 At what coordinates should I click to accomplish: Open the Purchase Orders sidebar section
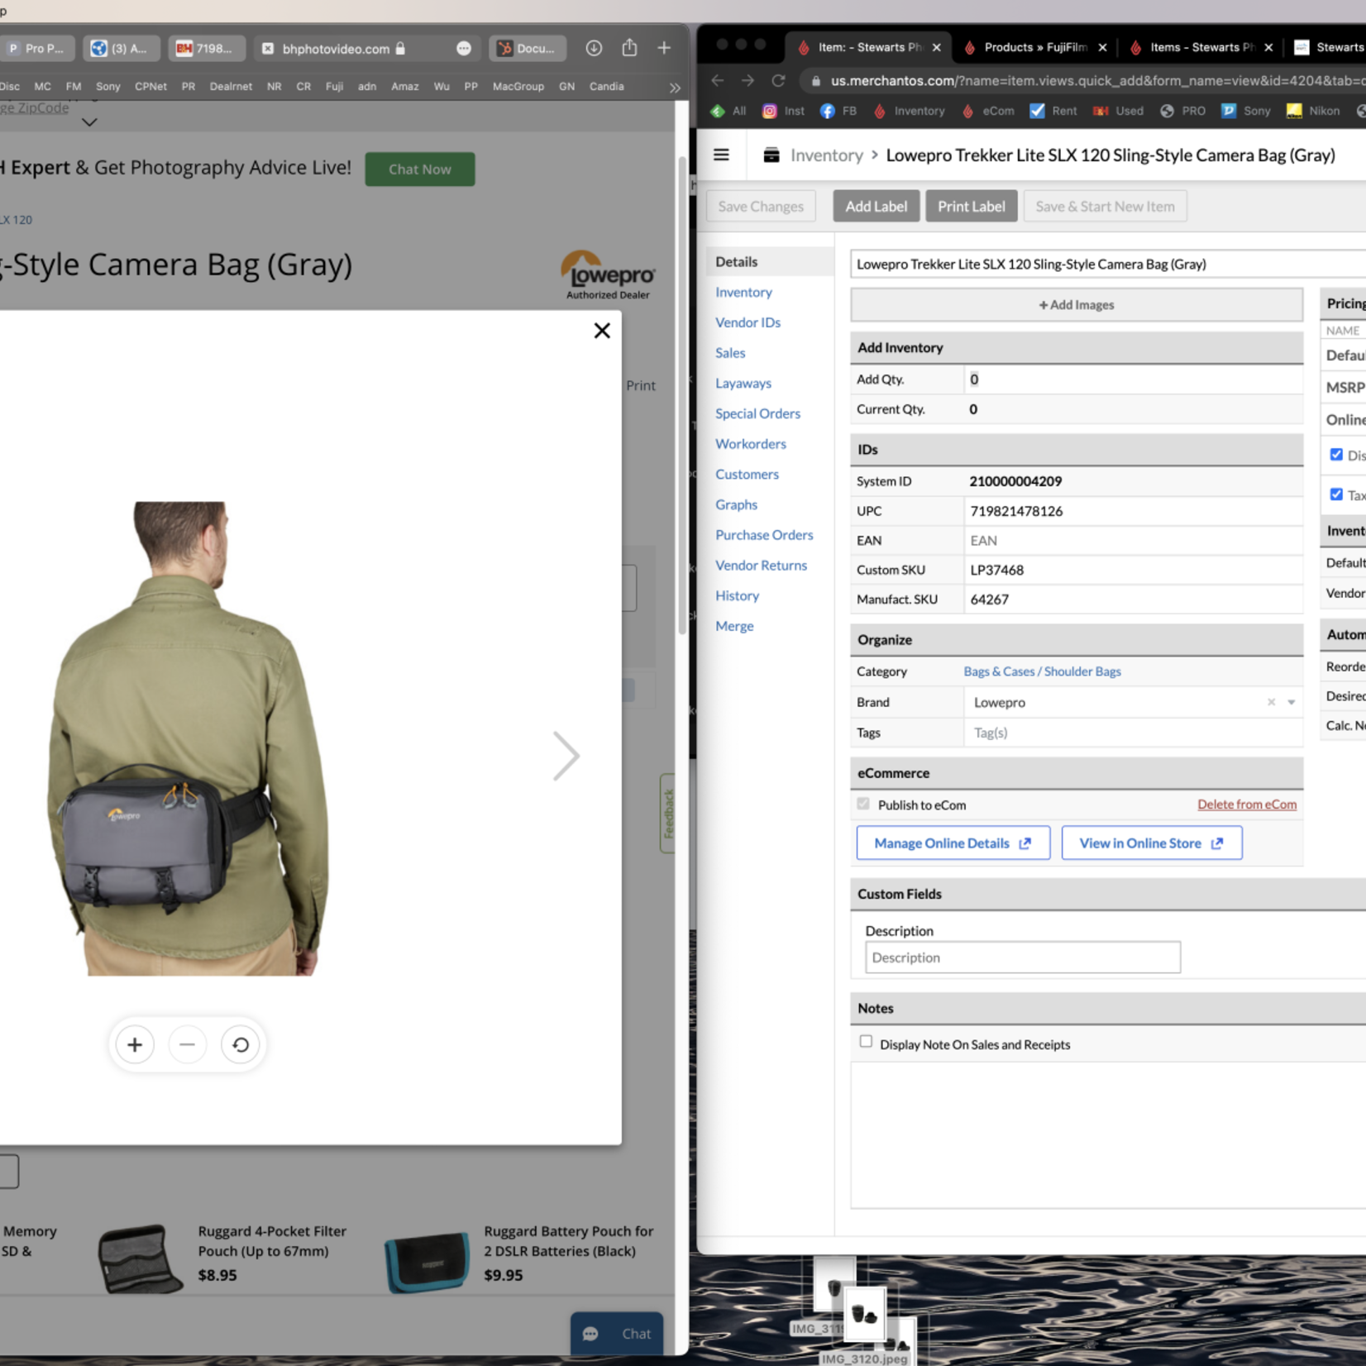(764, 535)
